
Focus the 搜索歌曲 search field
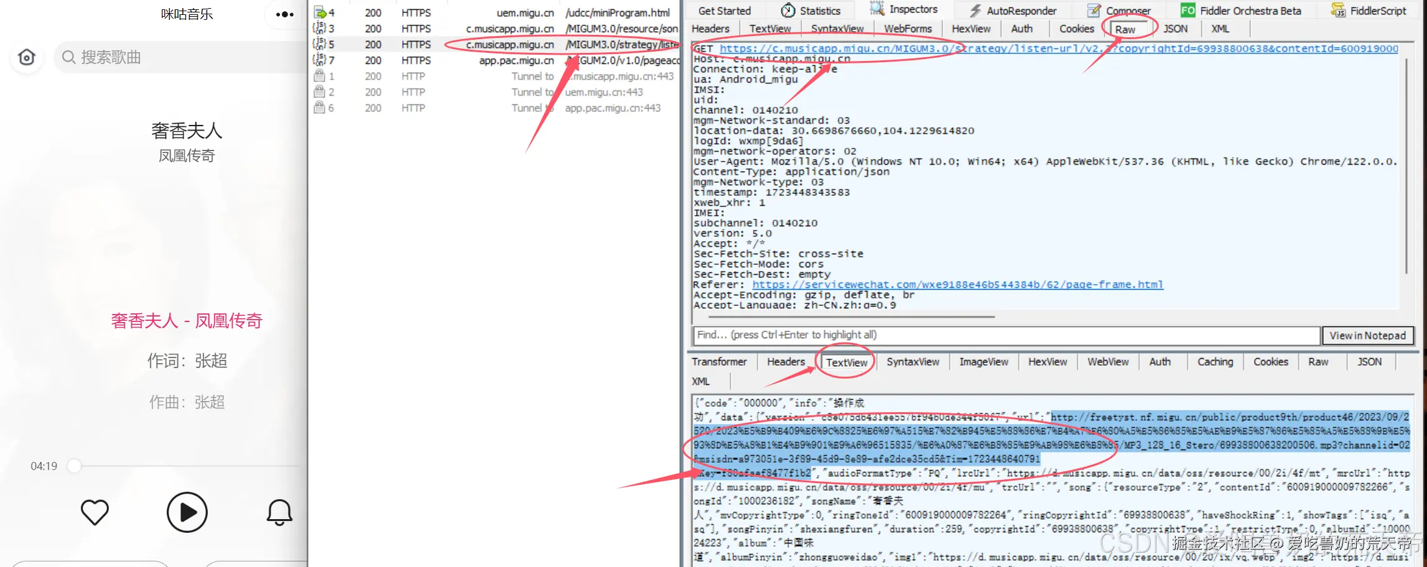[180, 58]
